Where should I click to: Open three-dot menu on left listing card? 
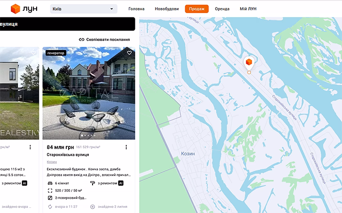coord(30,147)
